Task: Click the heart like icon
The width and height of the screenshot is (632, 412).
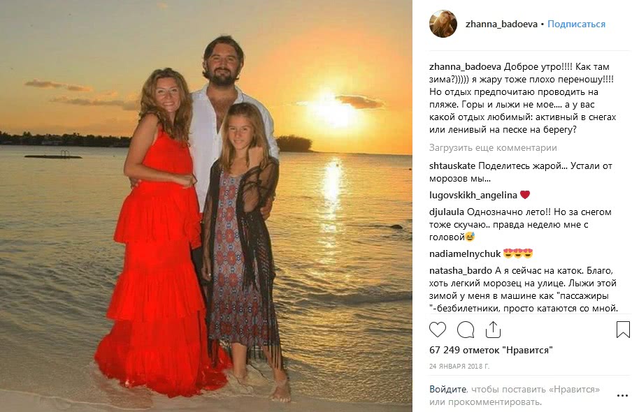Action: (438, 330)
